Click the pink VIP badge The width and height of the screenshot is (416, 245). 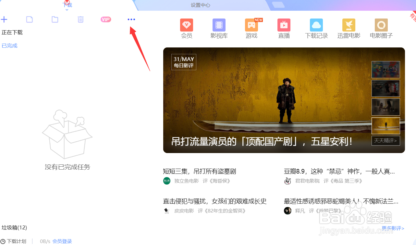coord(106,19)
